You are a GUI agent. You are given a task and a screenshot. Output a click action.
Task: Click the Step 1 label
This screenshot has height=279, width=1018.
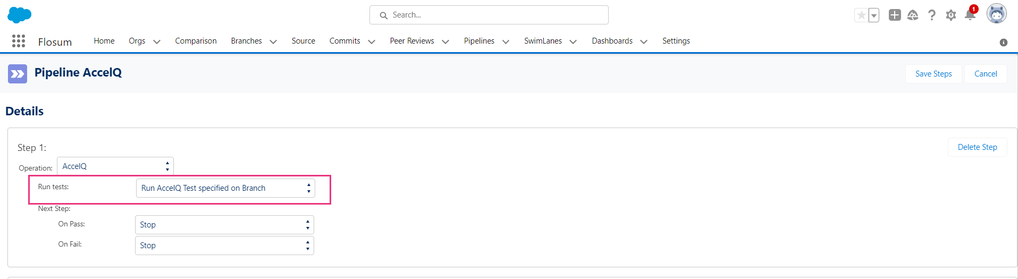[32, 148]
